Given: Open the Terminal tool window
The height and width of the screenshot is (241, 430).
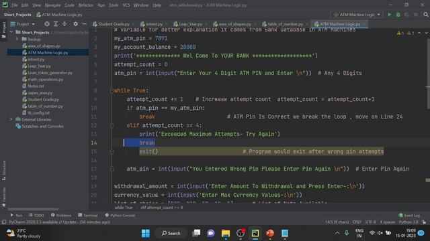Looking at the screenshot, I should [x=88, y=216].
